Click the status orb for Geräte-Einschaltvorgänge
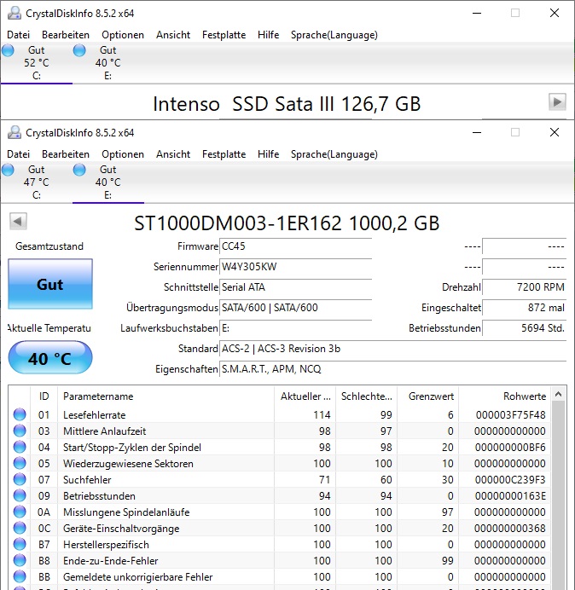Viewport: 575px width, 590px height. [x=20, y=528]
